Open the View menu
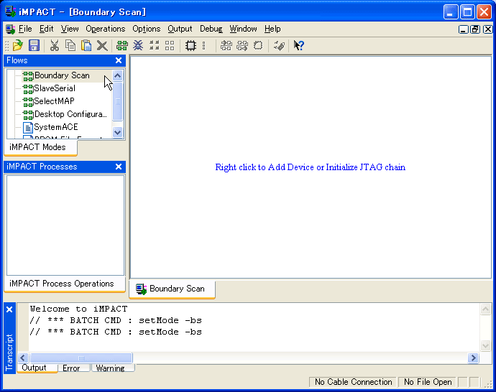This screenshot has height=392, width=496. [x=70, y=29]
